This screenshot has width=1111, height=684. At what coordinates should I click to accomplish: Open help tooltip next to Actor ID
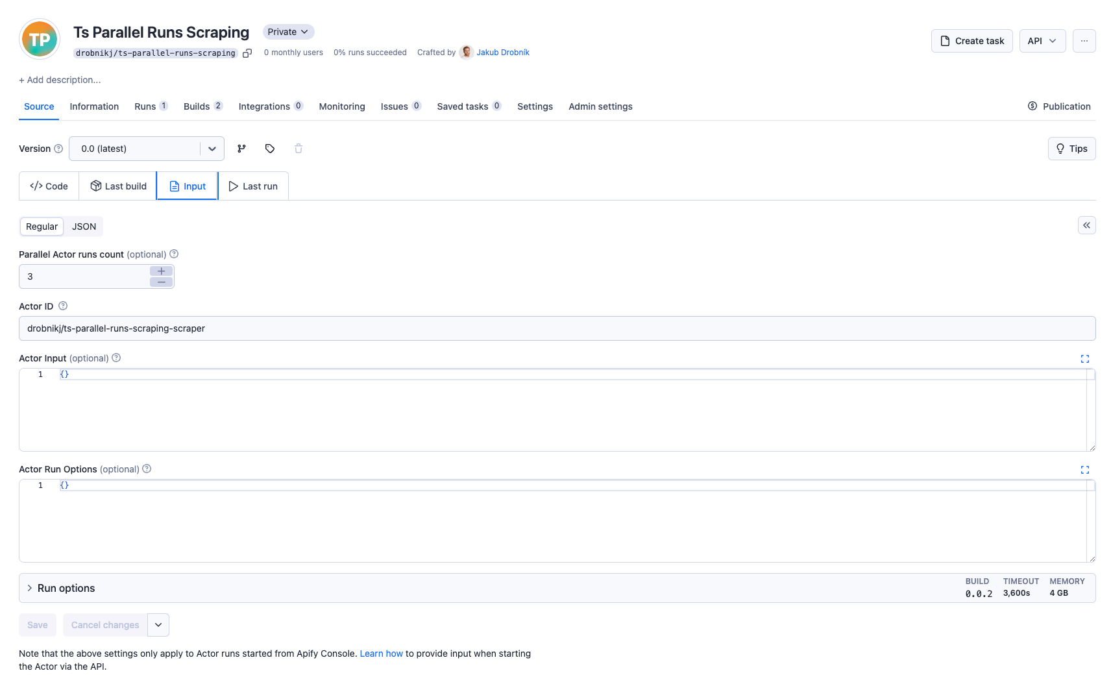point(63,306)
